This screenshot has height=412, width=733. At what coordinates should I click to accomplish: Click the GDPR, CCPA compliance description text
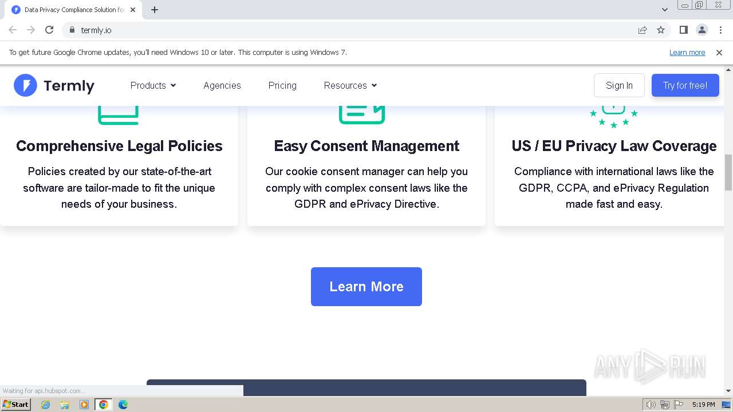(x=614, y=188)
